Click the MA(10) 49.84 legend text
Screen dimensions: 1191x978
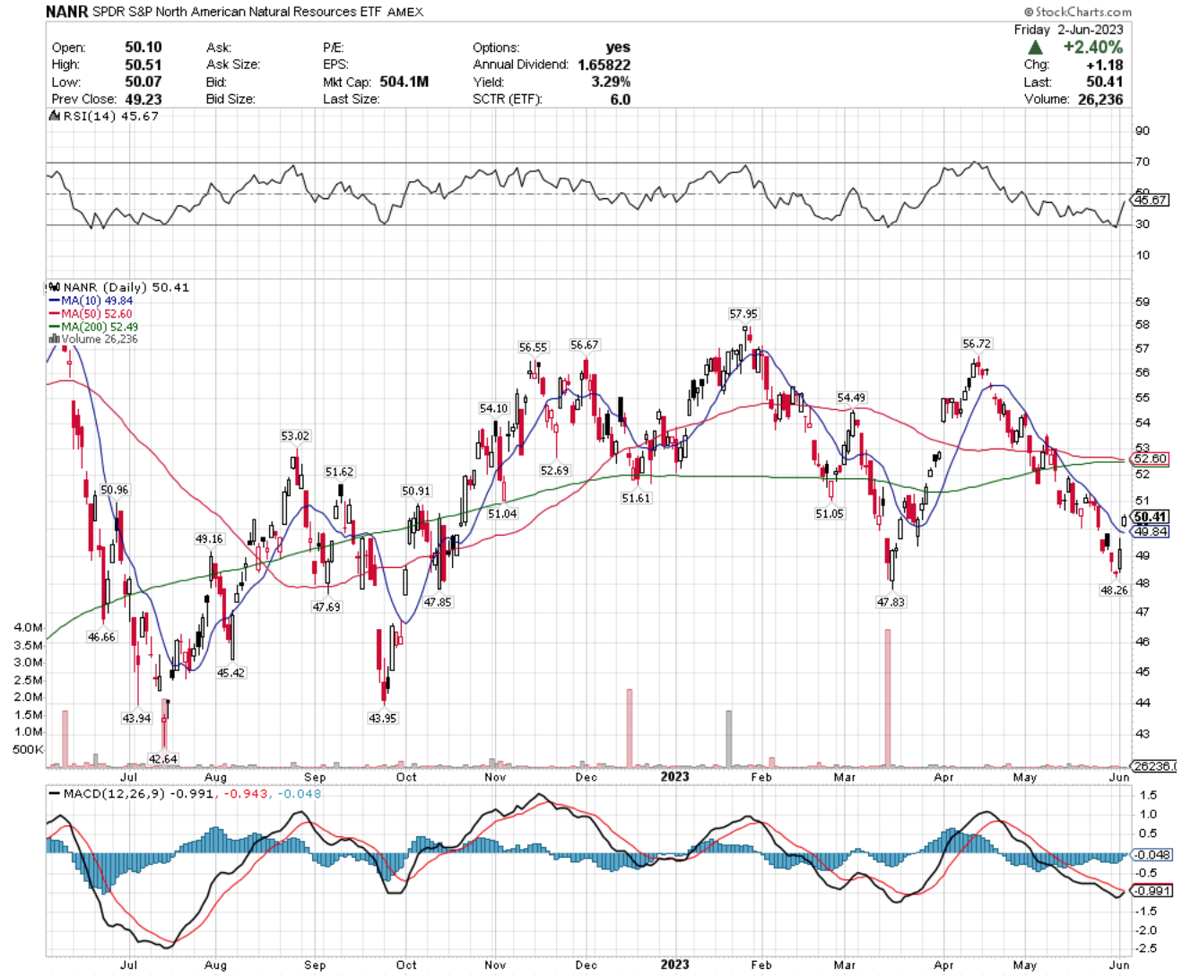pos(97,301)
